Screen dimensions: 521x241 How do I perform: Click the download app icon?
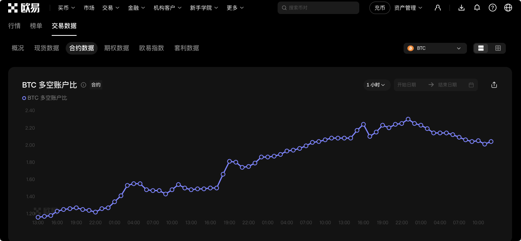coord(462,8)
